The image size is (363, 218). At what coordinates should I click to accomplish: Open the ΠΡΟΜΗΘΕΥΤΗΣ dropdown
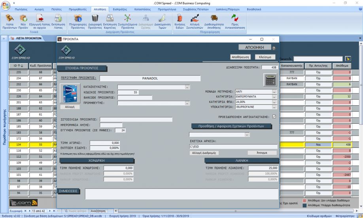pyautogui.click(x=187, y=103)
